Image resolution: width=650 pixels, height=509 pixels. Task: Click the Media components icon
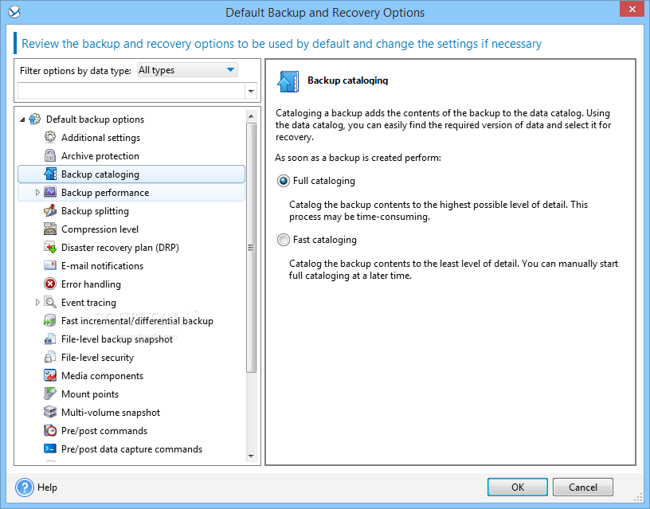tap(50, 375)
